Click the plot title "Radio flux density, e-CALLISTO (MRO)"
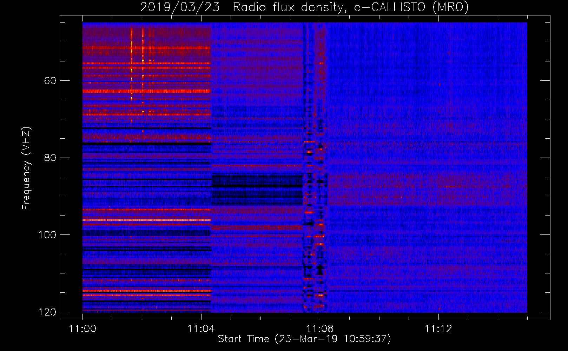The width and height of the screenshot is (568, 351). coord(351,7)
